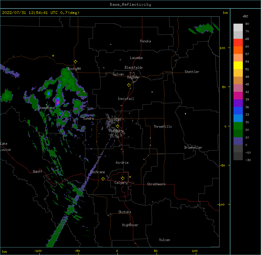Pick the red 60-65 dBZ legend swatch
Image resolution: width=261 pixels, height=255 pixels.
point(238,43)
